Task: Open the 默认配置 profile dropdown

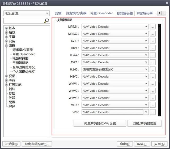Action: coord(27,13)
